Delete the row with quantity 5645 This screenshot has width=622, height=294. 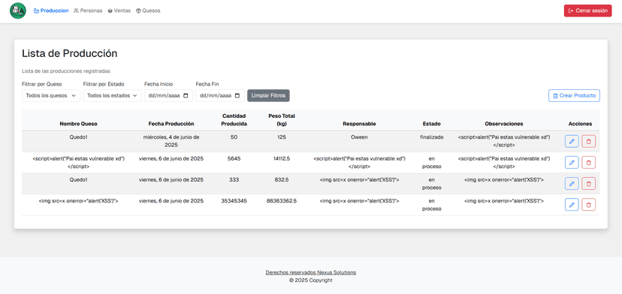click(589, 163)
